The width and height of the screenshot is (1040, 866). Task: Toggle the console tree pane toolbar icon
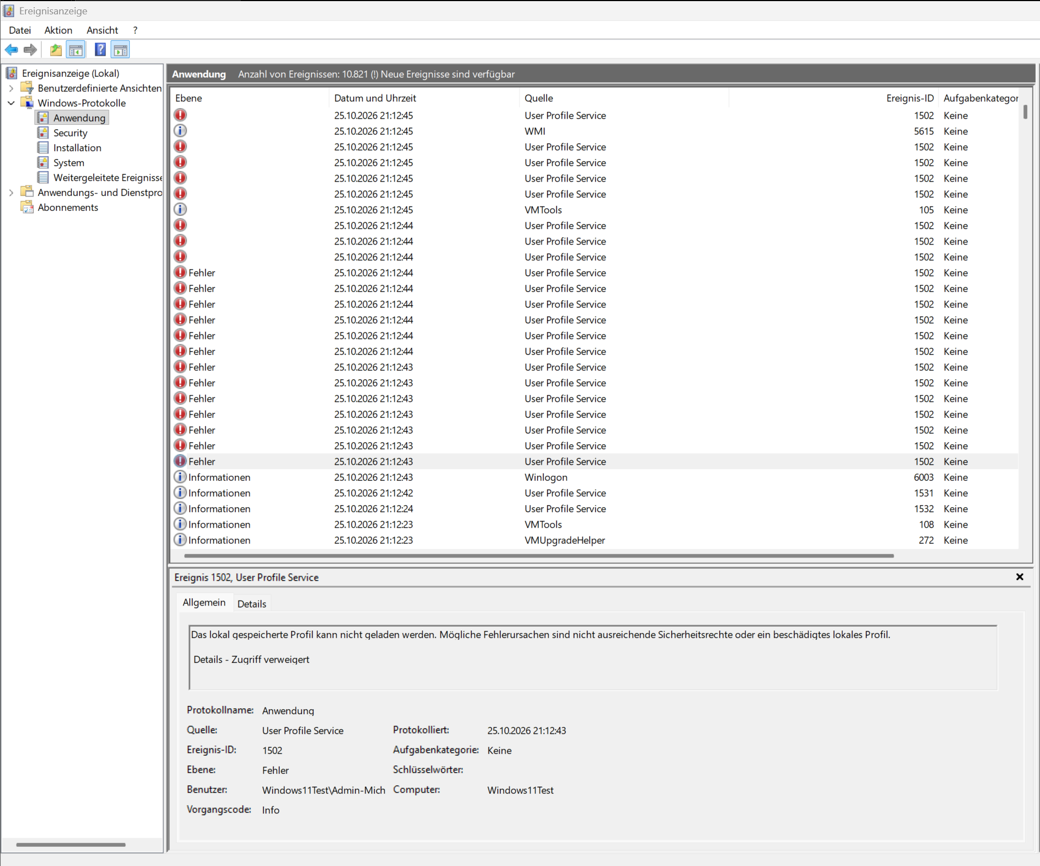pos(76,50)
